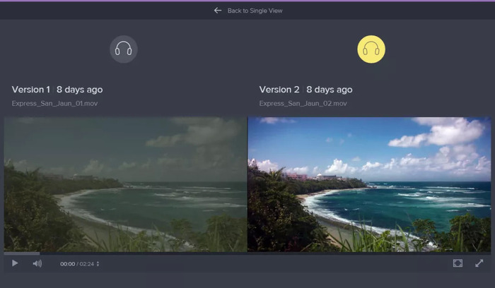
Task: Go back to Single View
Action: 255,11
